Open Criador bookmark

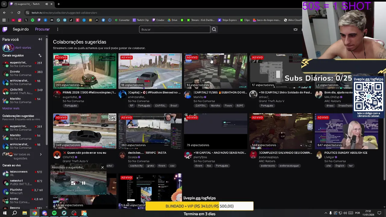[158, 20]
